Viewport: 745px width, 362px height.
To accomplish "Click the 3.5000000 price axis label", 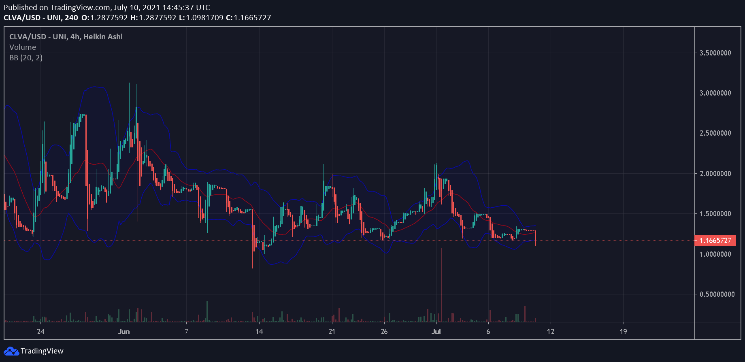I will 715,53.
